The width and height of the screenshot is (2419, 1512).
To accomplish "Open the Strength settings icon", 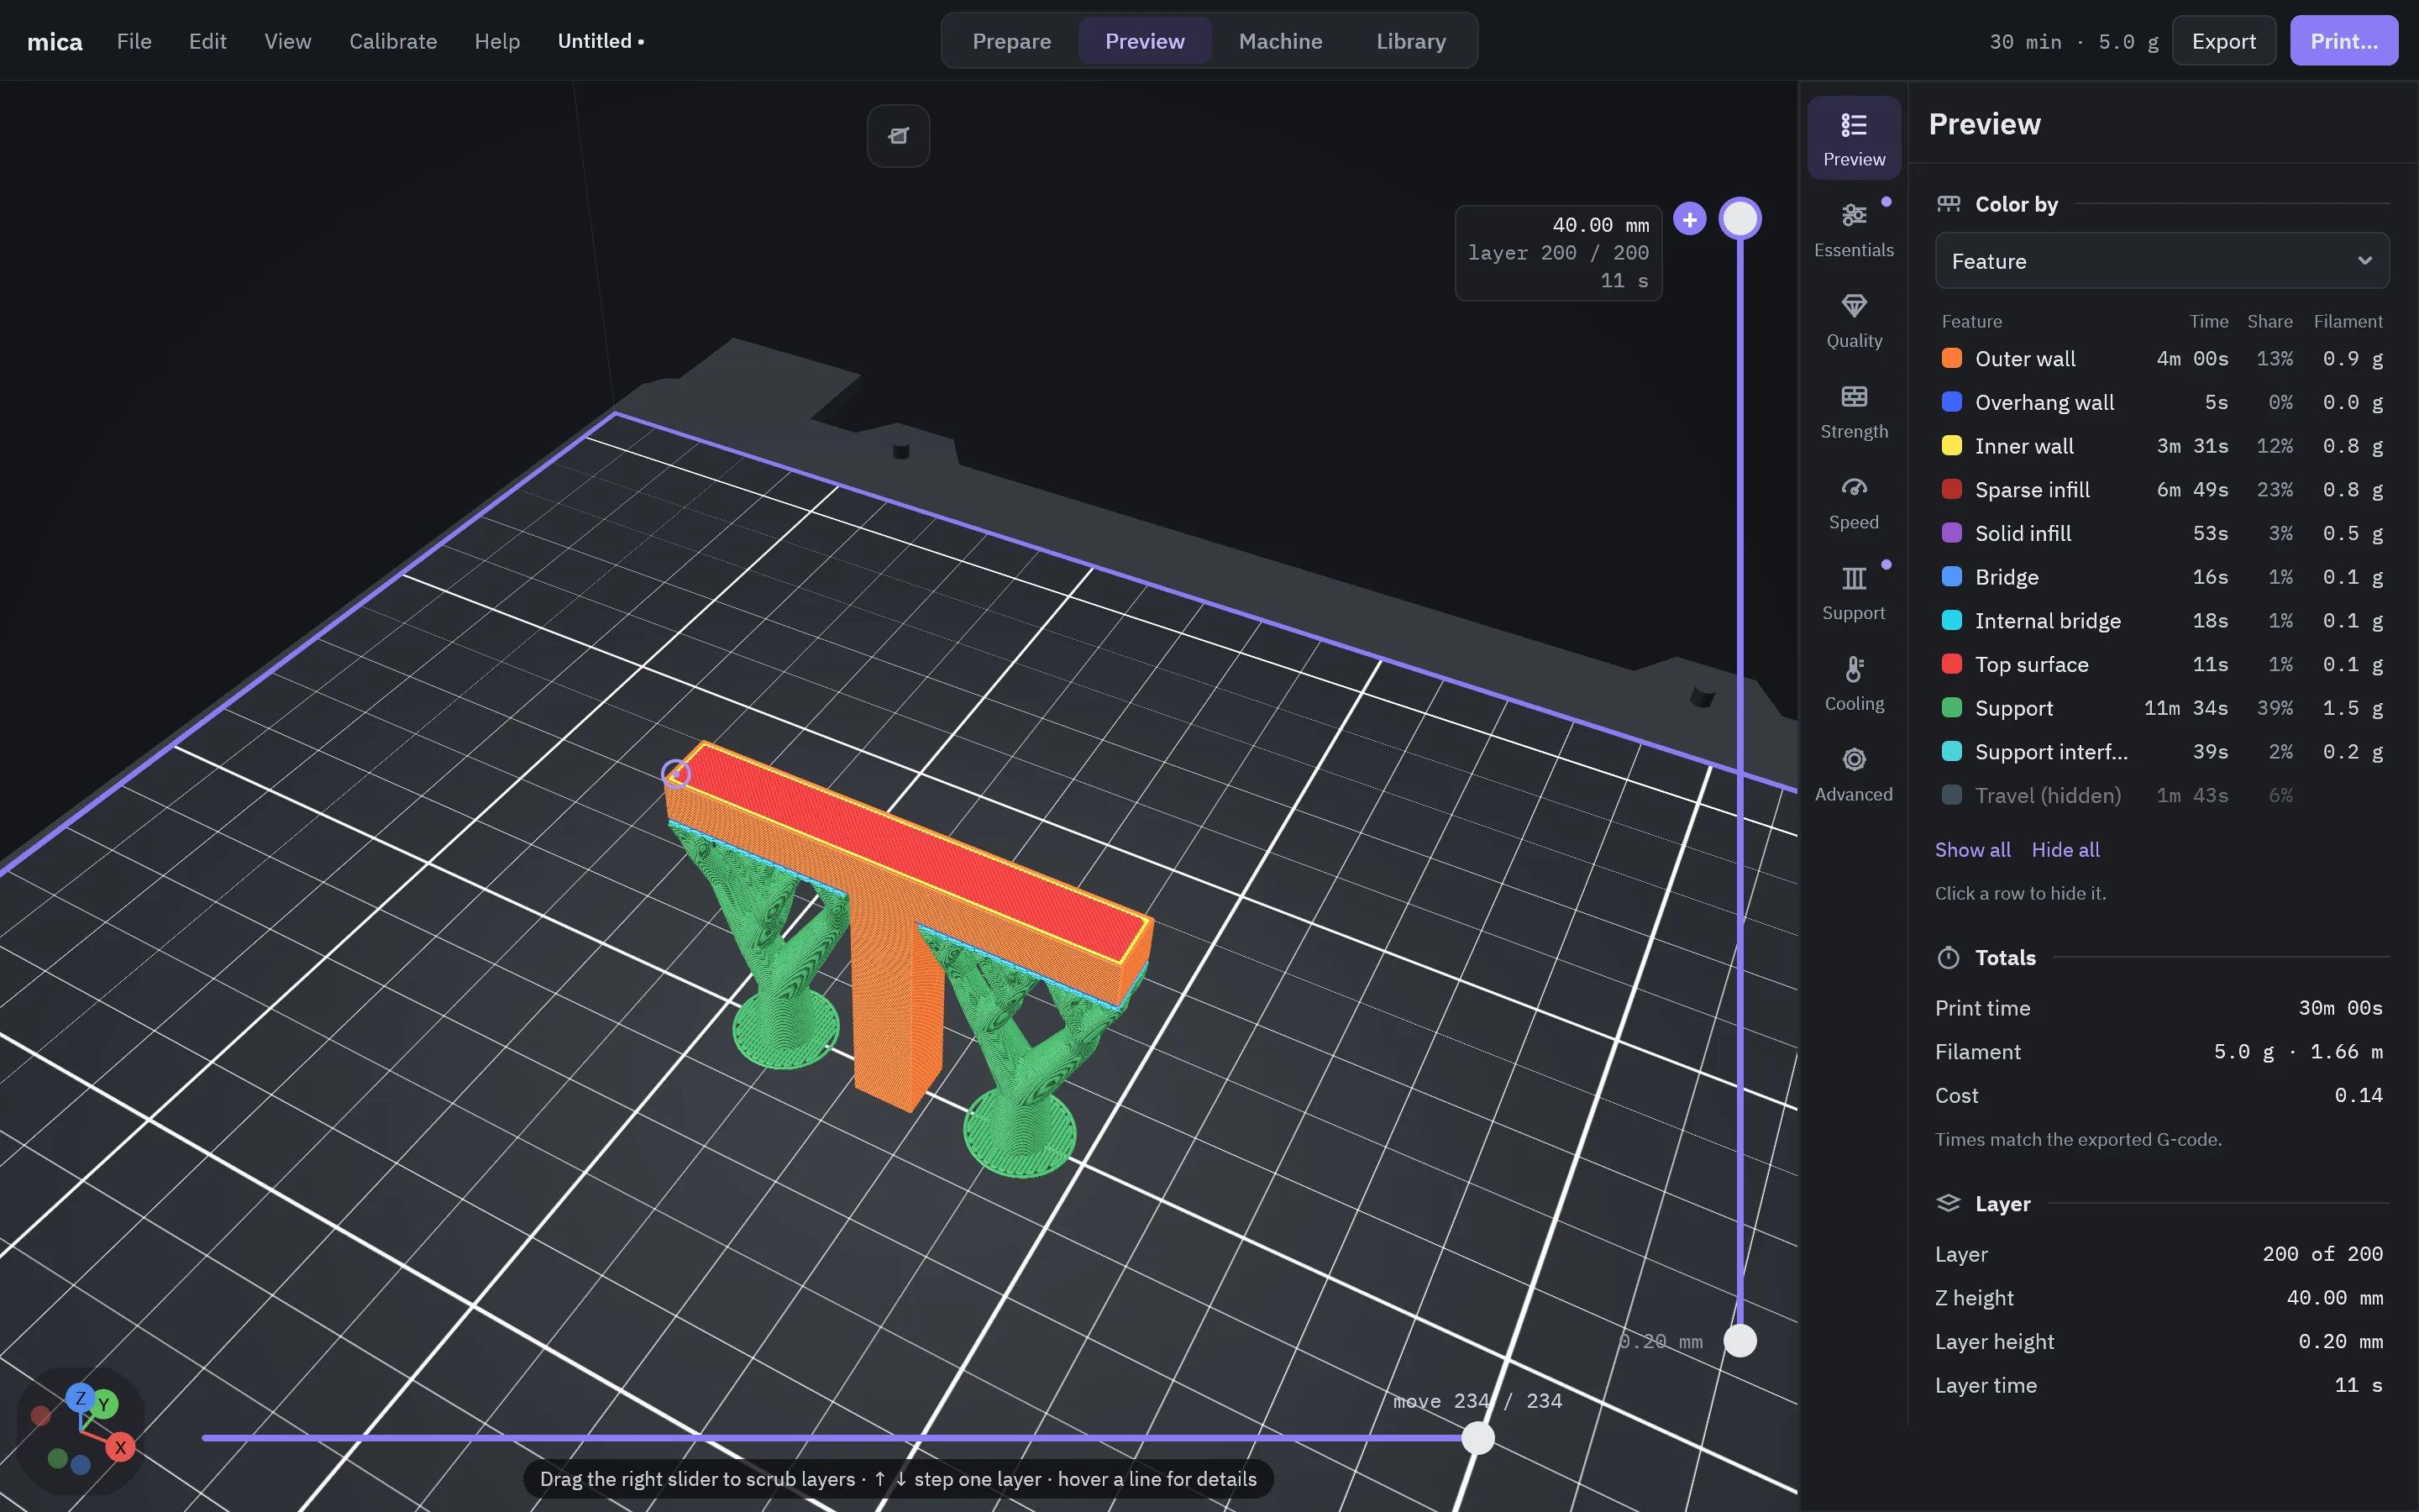I will point(1853,411).
